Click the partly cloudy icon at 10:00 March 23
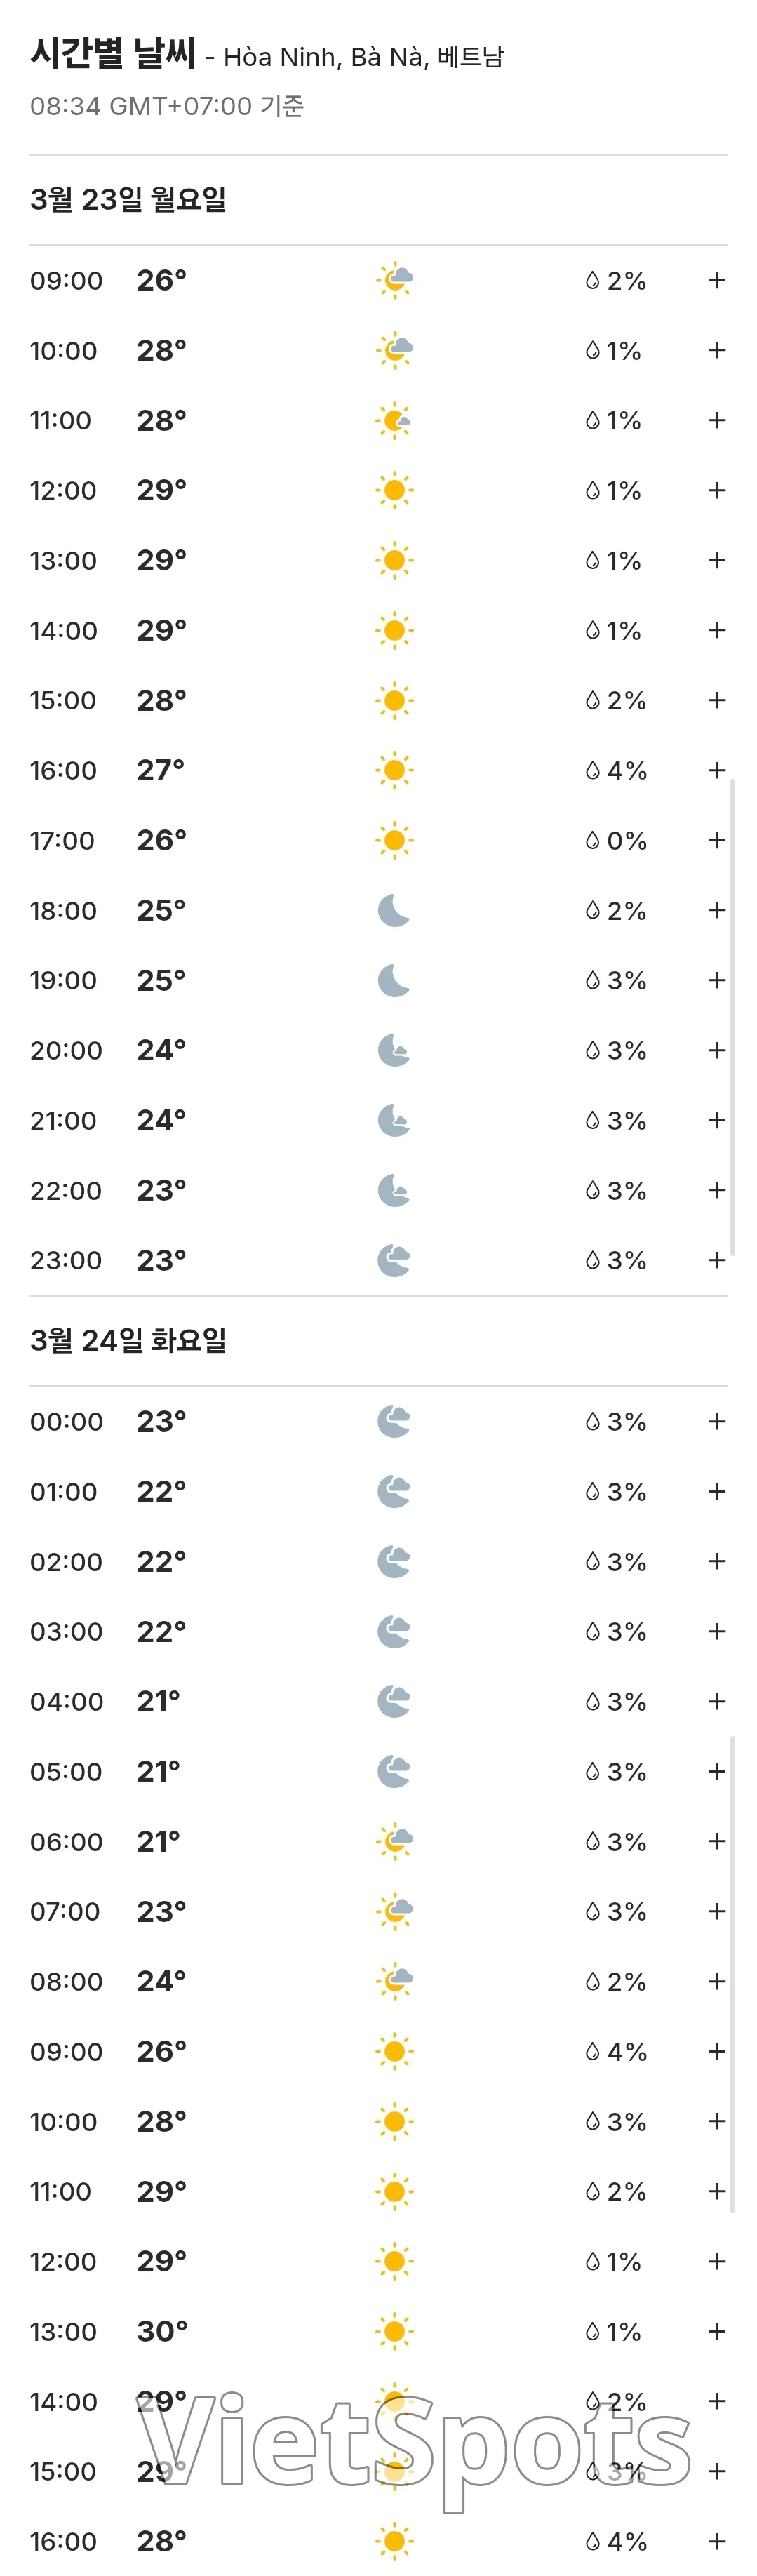 pyautogui.click(x=394, y=350)
